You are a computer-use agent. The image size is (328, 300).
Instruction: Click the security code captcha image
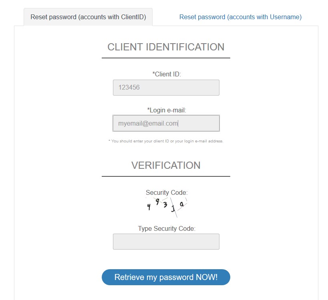pyautogui.click(x=166, y=207)
